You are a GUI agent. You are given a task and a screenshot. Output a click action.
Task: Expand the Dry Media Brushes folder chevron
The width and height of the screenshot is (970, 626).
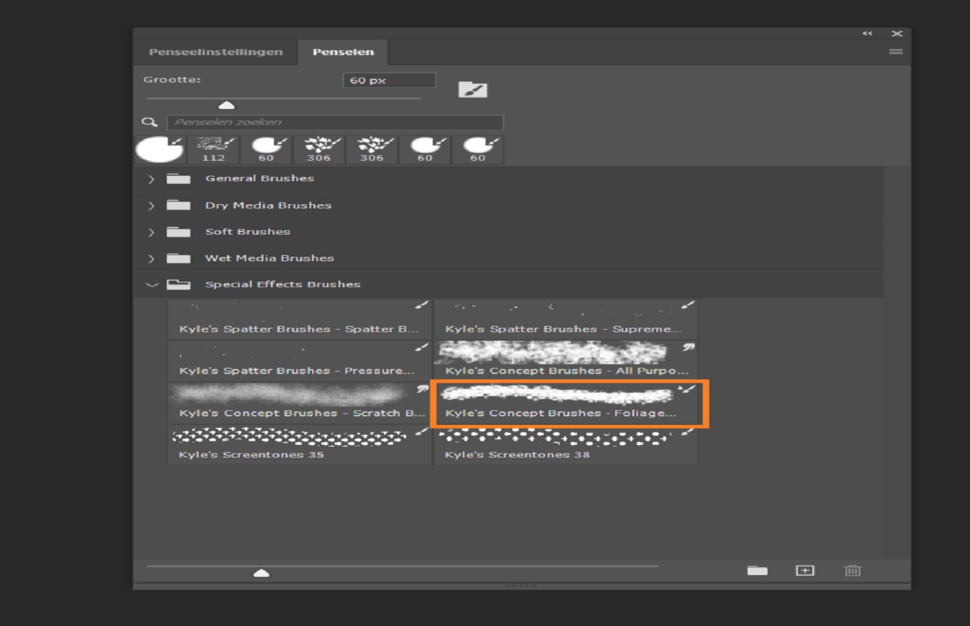(x=151, y=205)
